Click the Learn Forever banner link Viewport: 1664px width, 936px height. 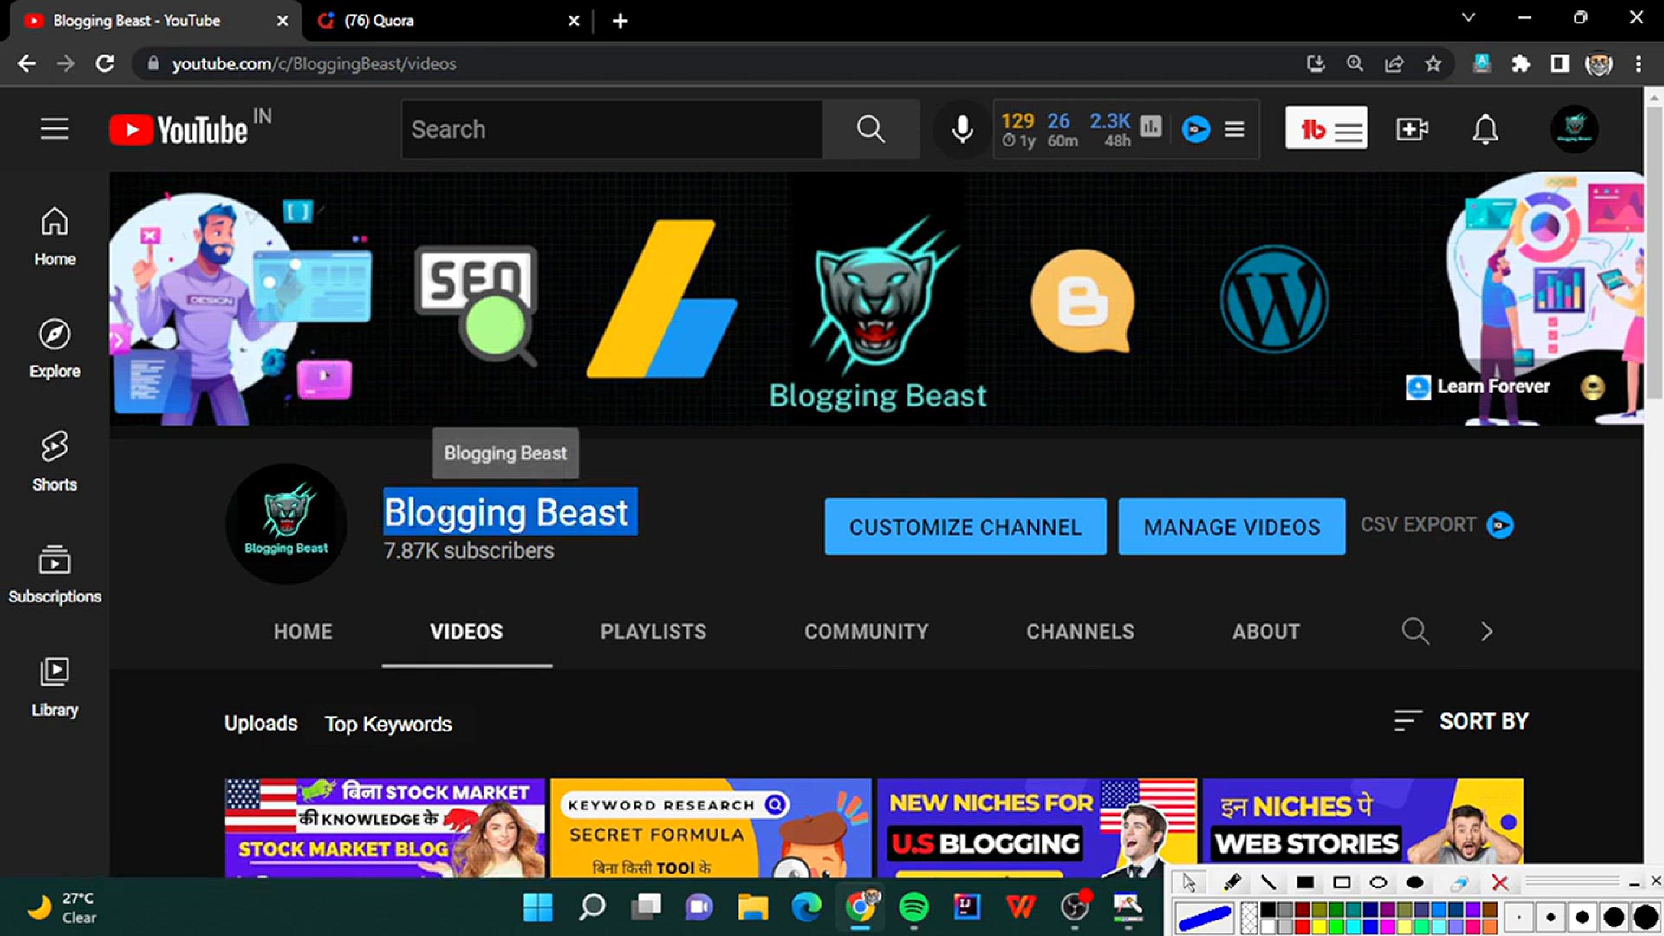1479,387
